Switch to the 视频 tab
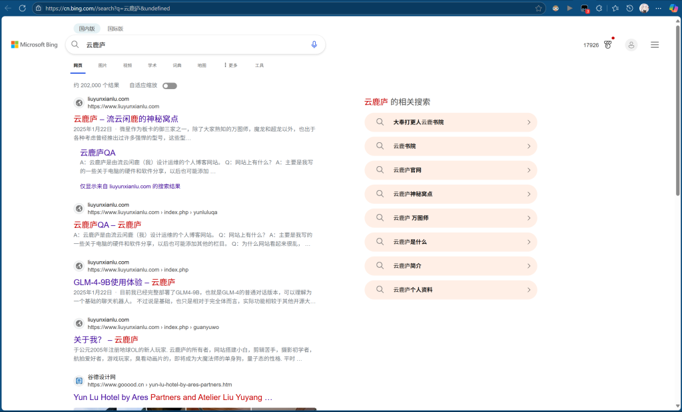Screen dimensions: 682x412 coord(127,65)
